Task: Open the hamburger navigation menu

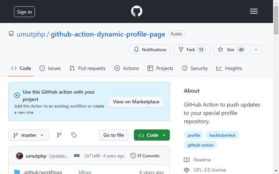Action: (254, 11)
